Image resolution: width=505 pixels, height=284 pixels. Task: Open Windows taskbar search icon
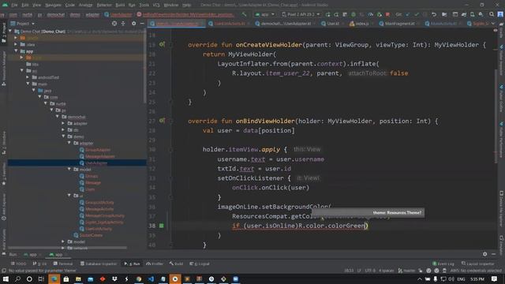[17, 278]
